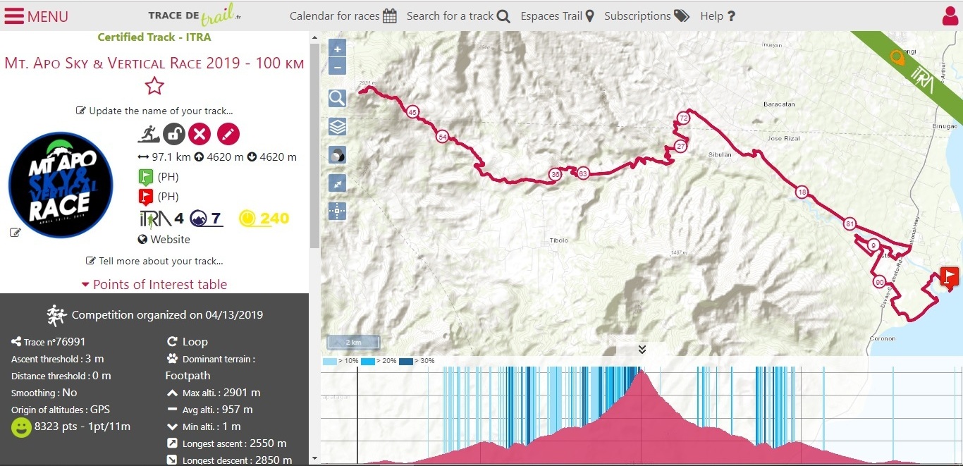The width and height of the screenshot is (963, 466).
Task: Click the share icon beside Trace n°76991
Action: click(16, 342)
